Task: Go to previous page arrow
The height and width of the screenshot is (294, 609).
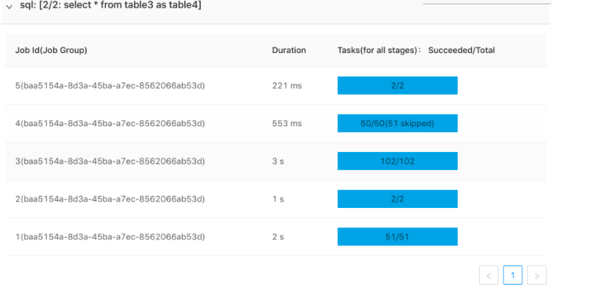Action: [x=488, y=275]
